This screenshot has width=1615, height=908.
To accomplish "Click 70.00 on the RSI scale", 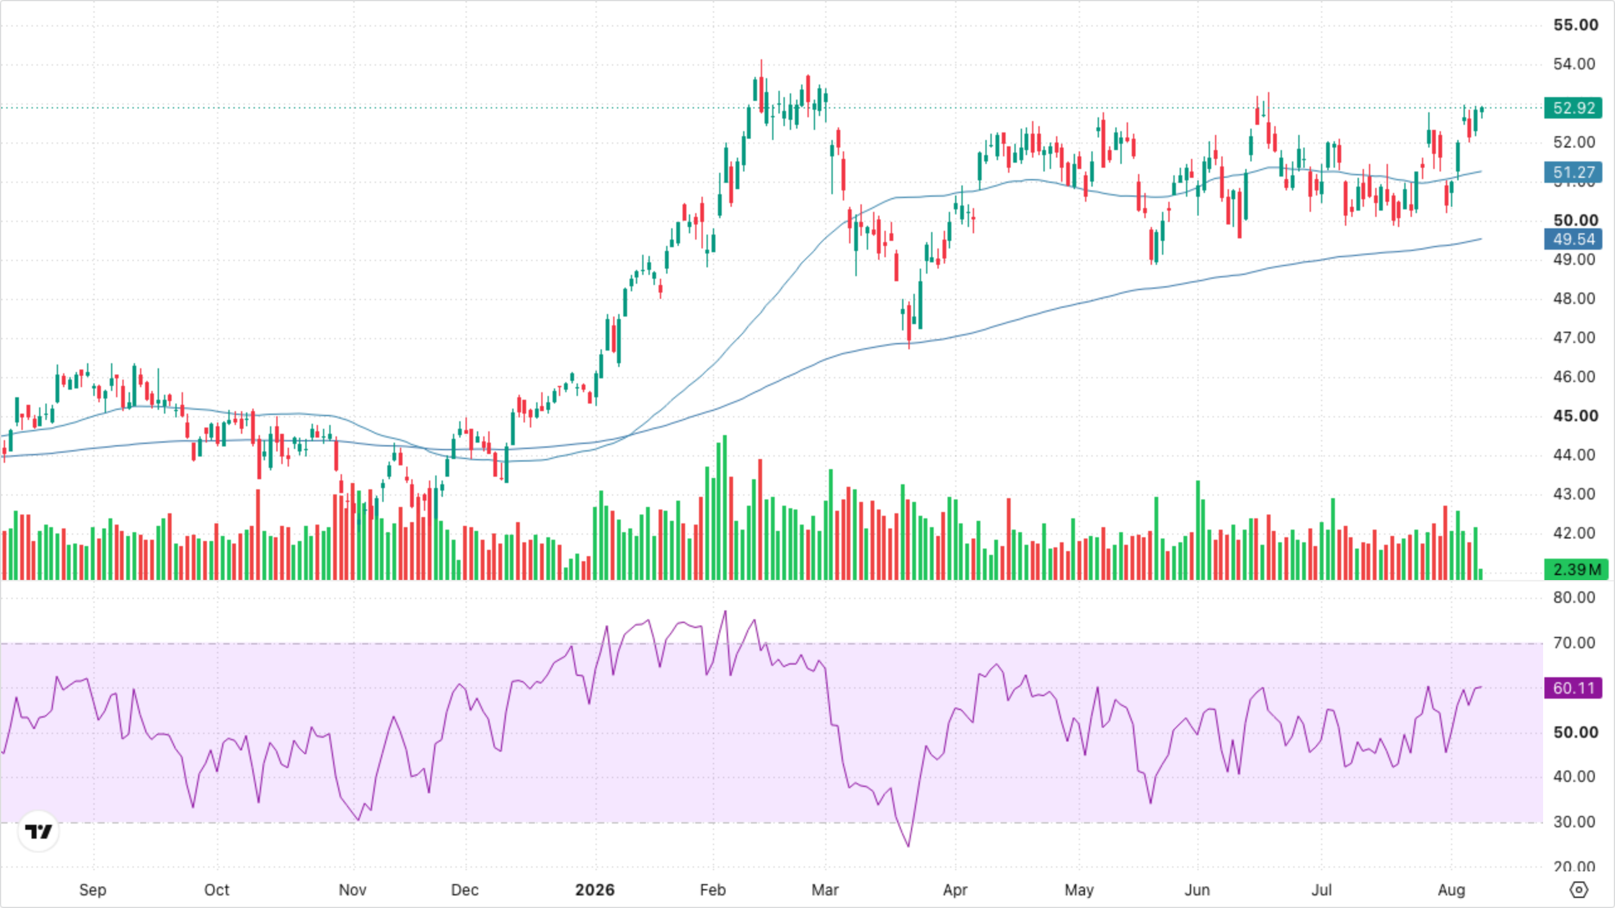I will click(1574, 643).
